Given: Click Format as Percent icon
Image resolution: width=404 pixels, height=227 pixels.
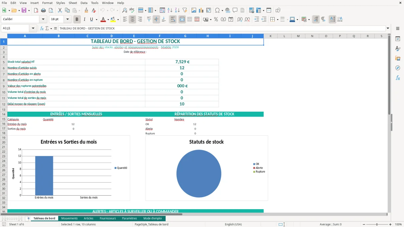Looking at the screenshot, I should pos(216,20).
